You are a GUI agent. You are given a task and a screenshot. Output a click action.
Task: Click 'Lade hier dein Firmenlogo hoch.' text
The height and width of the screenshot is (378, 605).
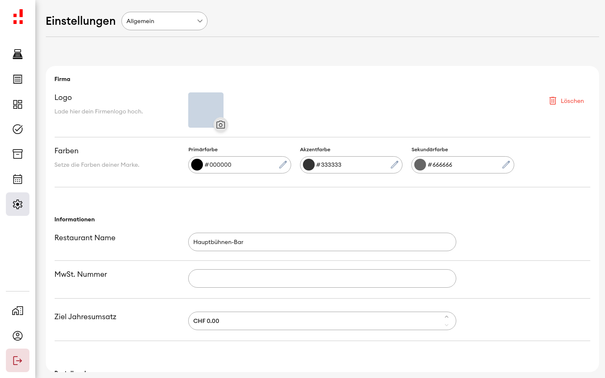point(99,111)
